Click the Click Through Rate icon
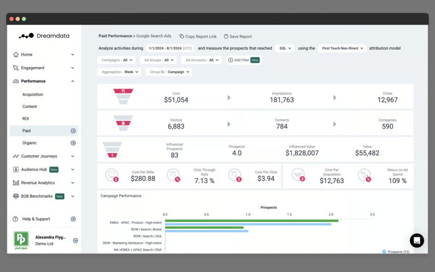The image size is (435, 272). click(x=174, y=176)
